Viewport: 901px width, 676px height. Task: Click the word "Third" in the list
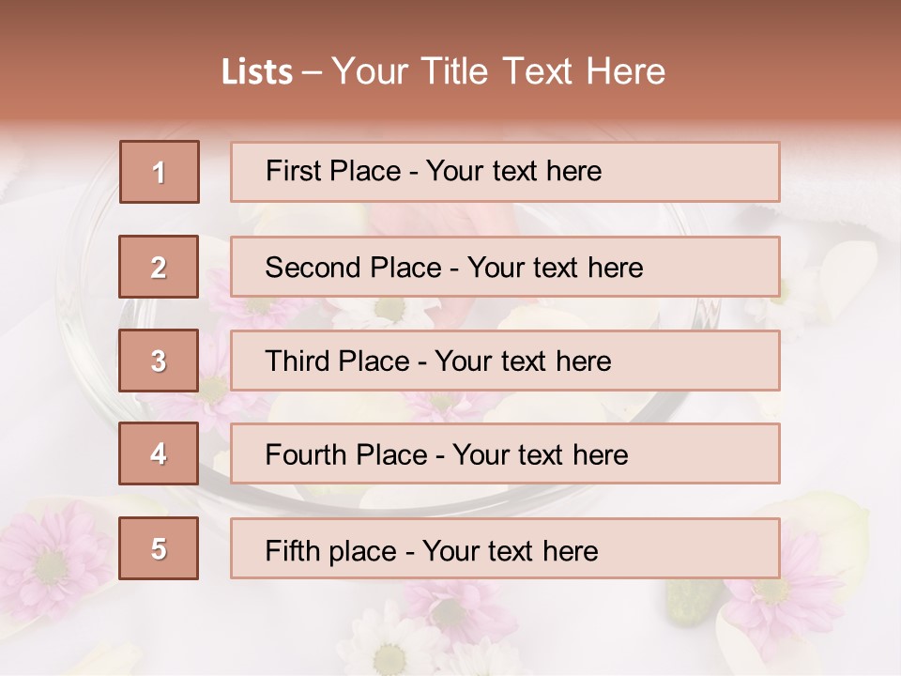click(298, 361)
